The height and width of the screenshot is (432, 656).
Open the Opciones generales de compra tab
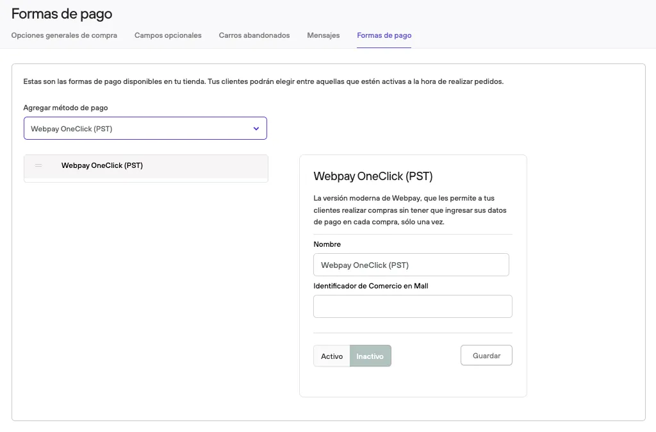[x=64, y=36]
